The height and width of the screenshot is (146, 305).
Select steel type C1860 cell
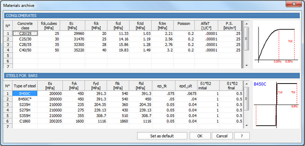[x=25, y=121]
